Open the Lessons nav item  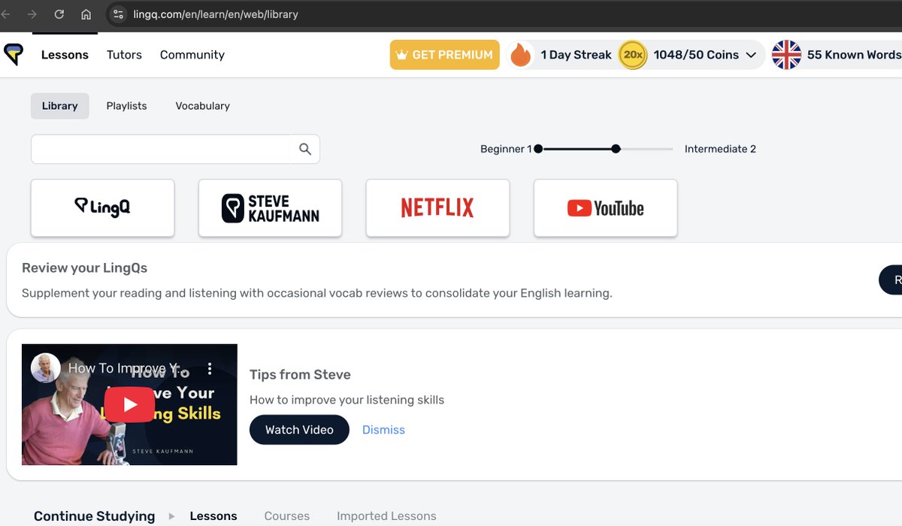click(65, 55)
